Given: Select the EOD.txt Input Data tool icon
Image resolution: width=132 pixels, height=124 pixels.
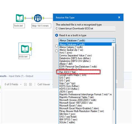Looking at the screenshot, I should pos(25,49).
